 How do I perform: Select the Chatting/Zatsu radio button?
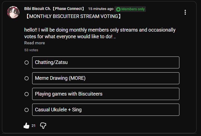coord(27,63)
